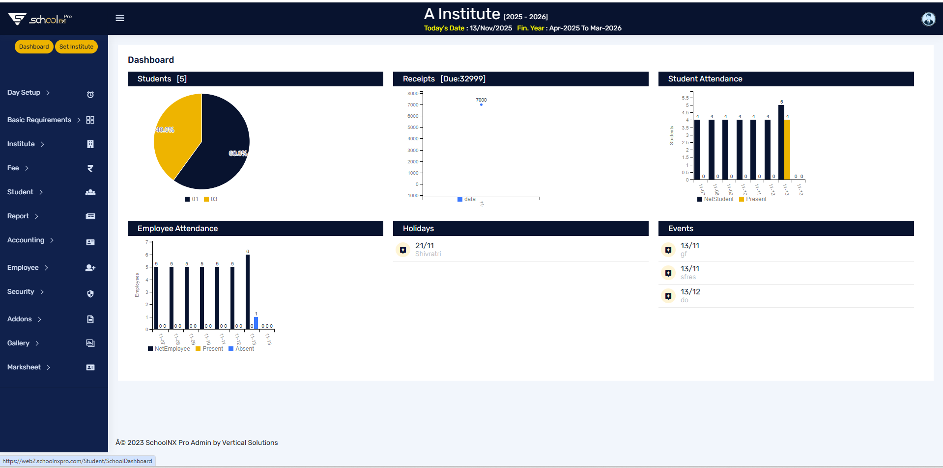Toggle the Absent legend in Employee Attendance
Viewport: 943px width, 468px height.
241,349
